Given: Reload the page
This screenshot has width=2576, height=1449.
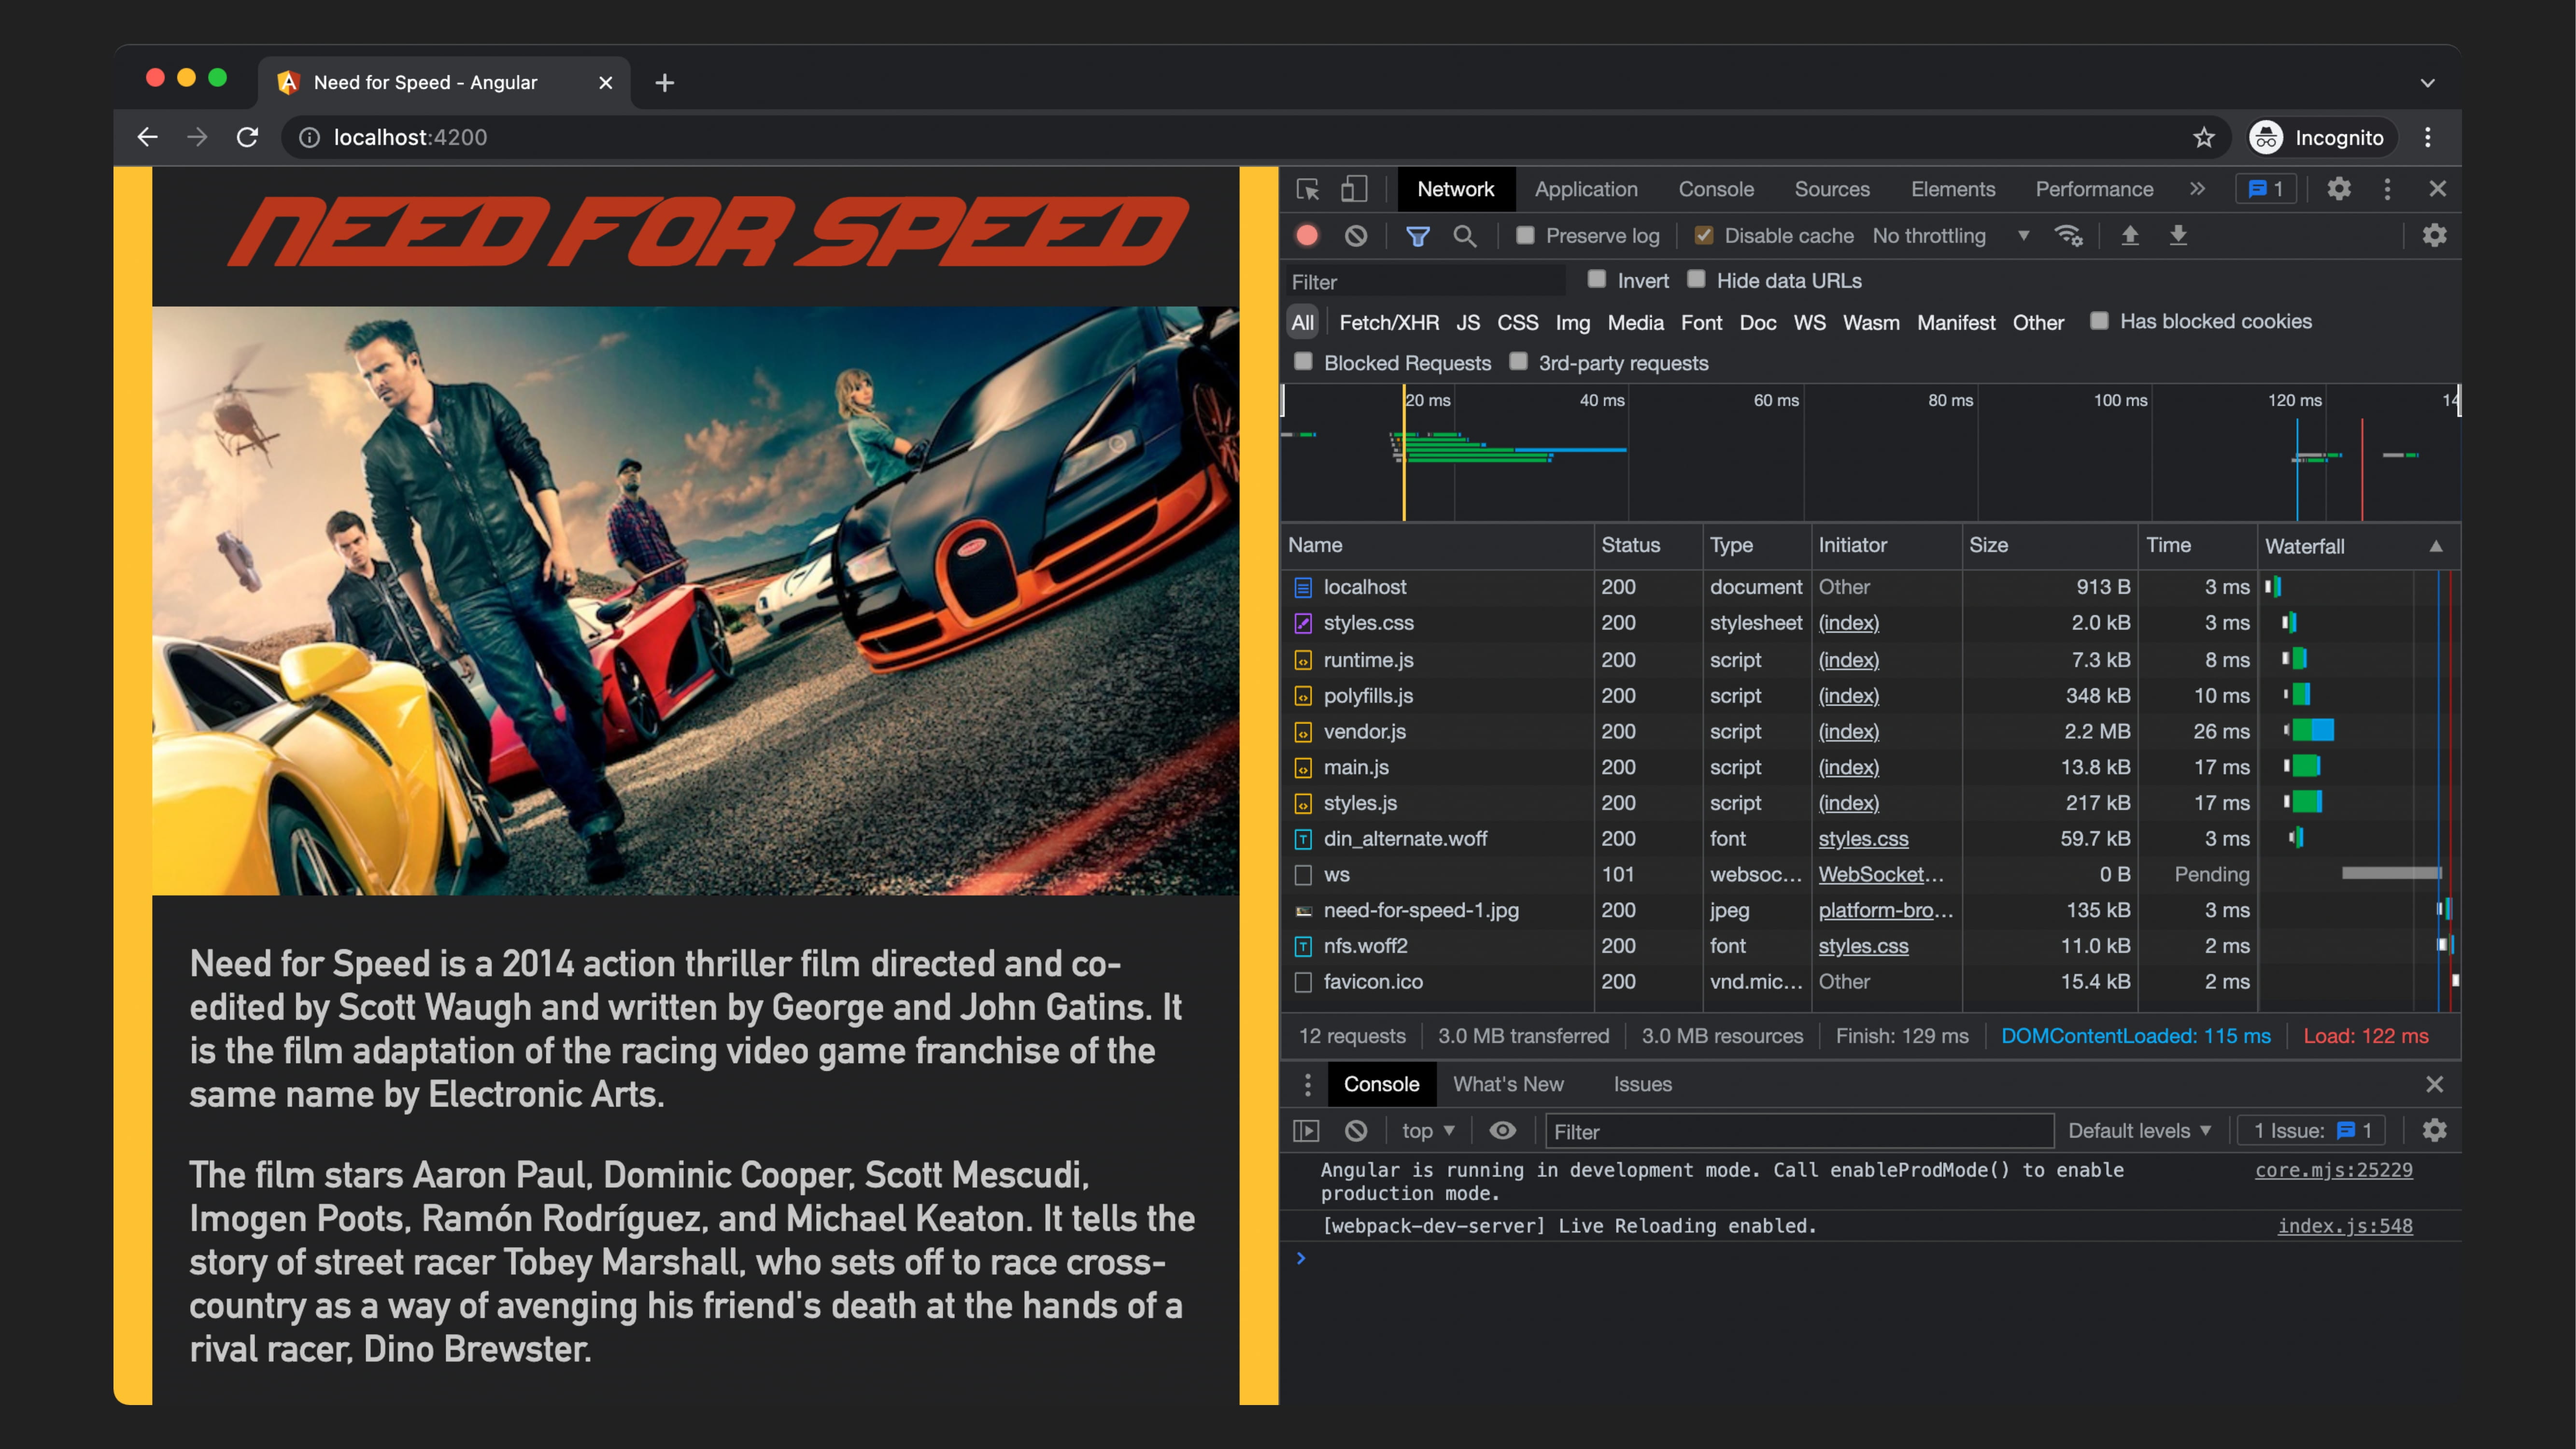Looking at the screenshot, I should [247, 138].
